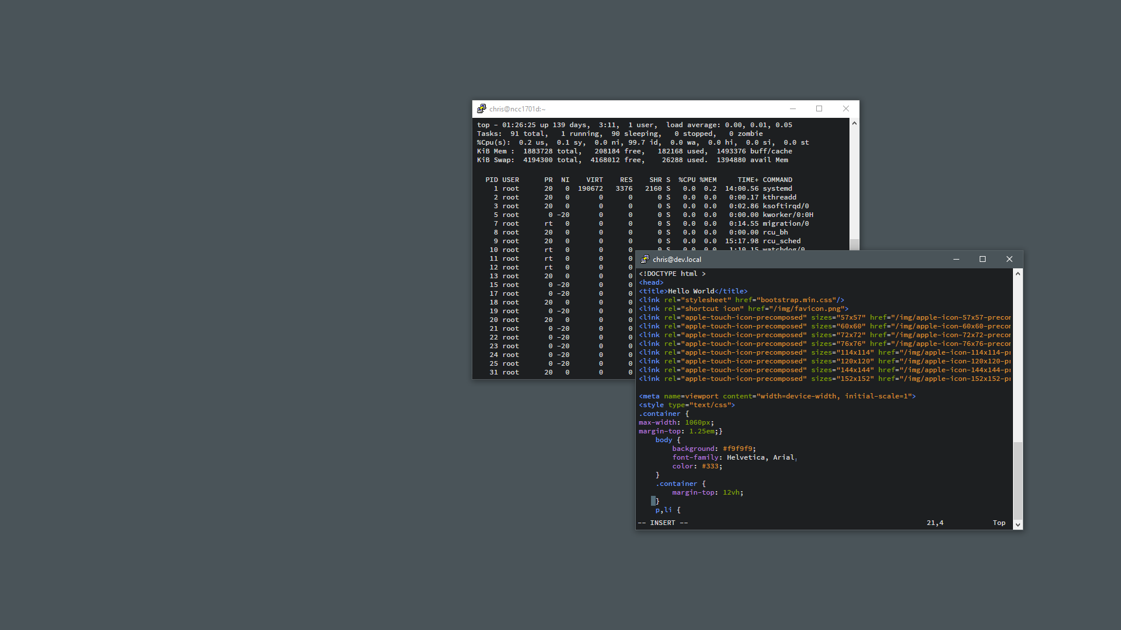Image resolution: width=1121 pixels, height=630 pixels.
Task: Maximize the chris@dev.local terminal window
Action: 983,260
